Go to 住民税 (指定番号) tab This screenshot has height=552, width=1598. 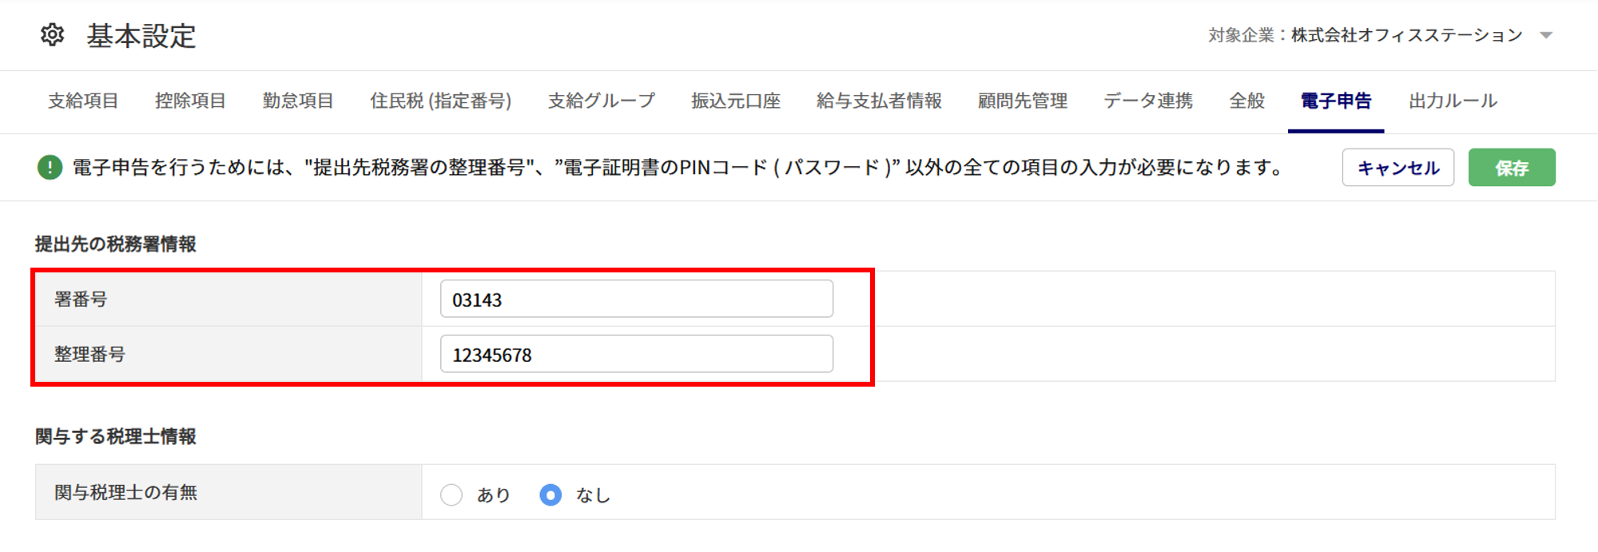[x=440, y=101]
